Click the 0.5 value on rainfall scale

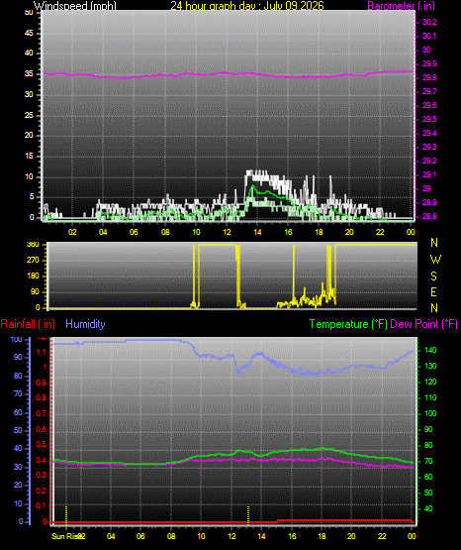42,444
